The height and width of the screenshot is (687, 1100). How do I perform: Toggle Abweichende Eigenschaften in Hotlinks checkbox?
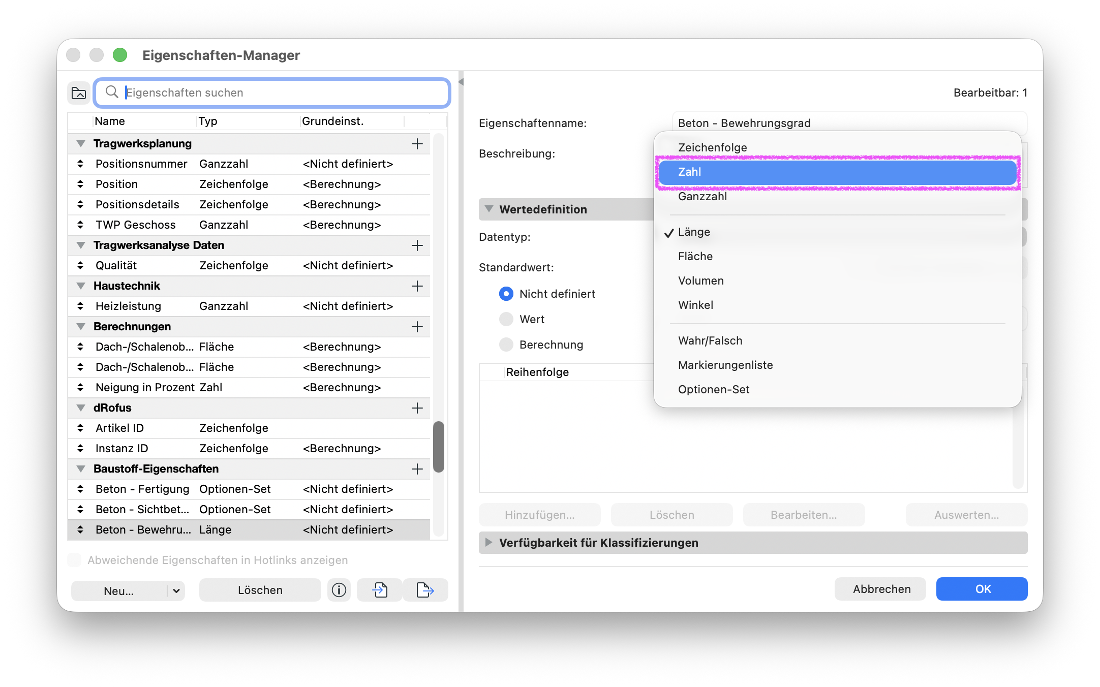coord(74,560)
